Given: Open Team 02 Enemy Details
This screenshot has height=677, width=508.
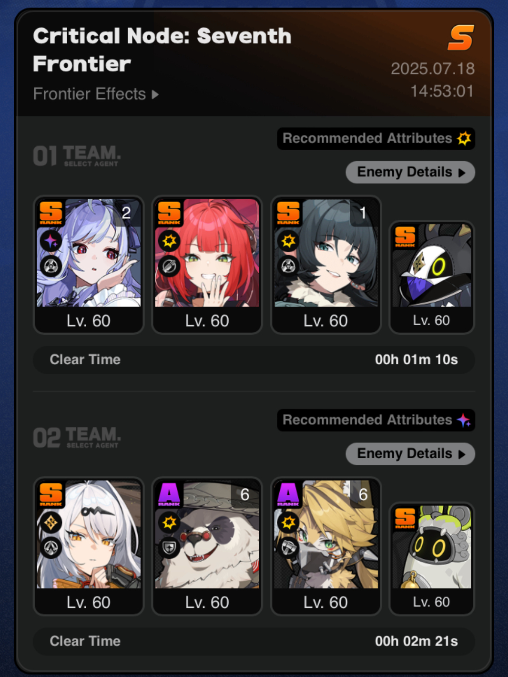Looking at the screenshot, I should tap(410, 454).
